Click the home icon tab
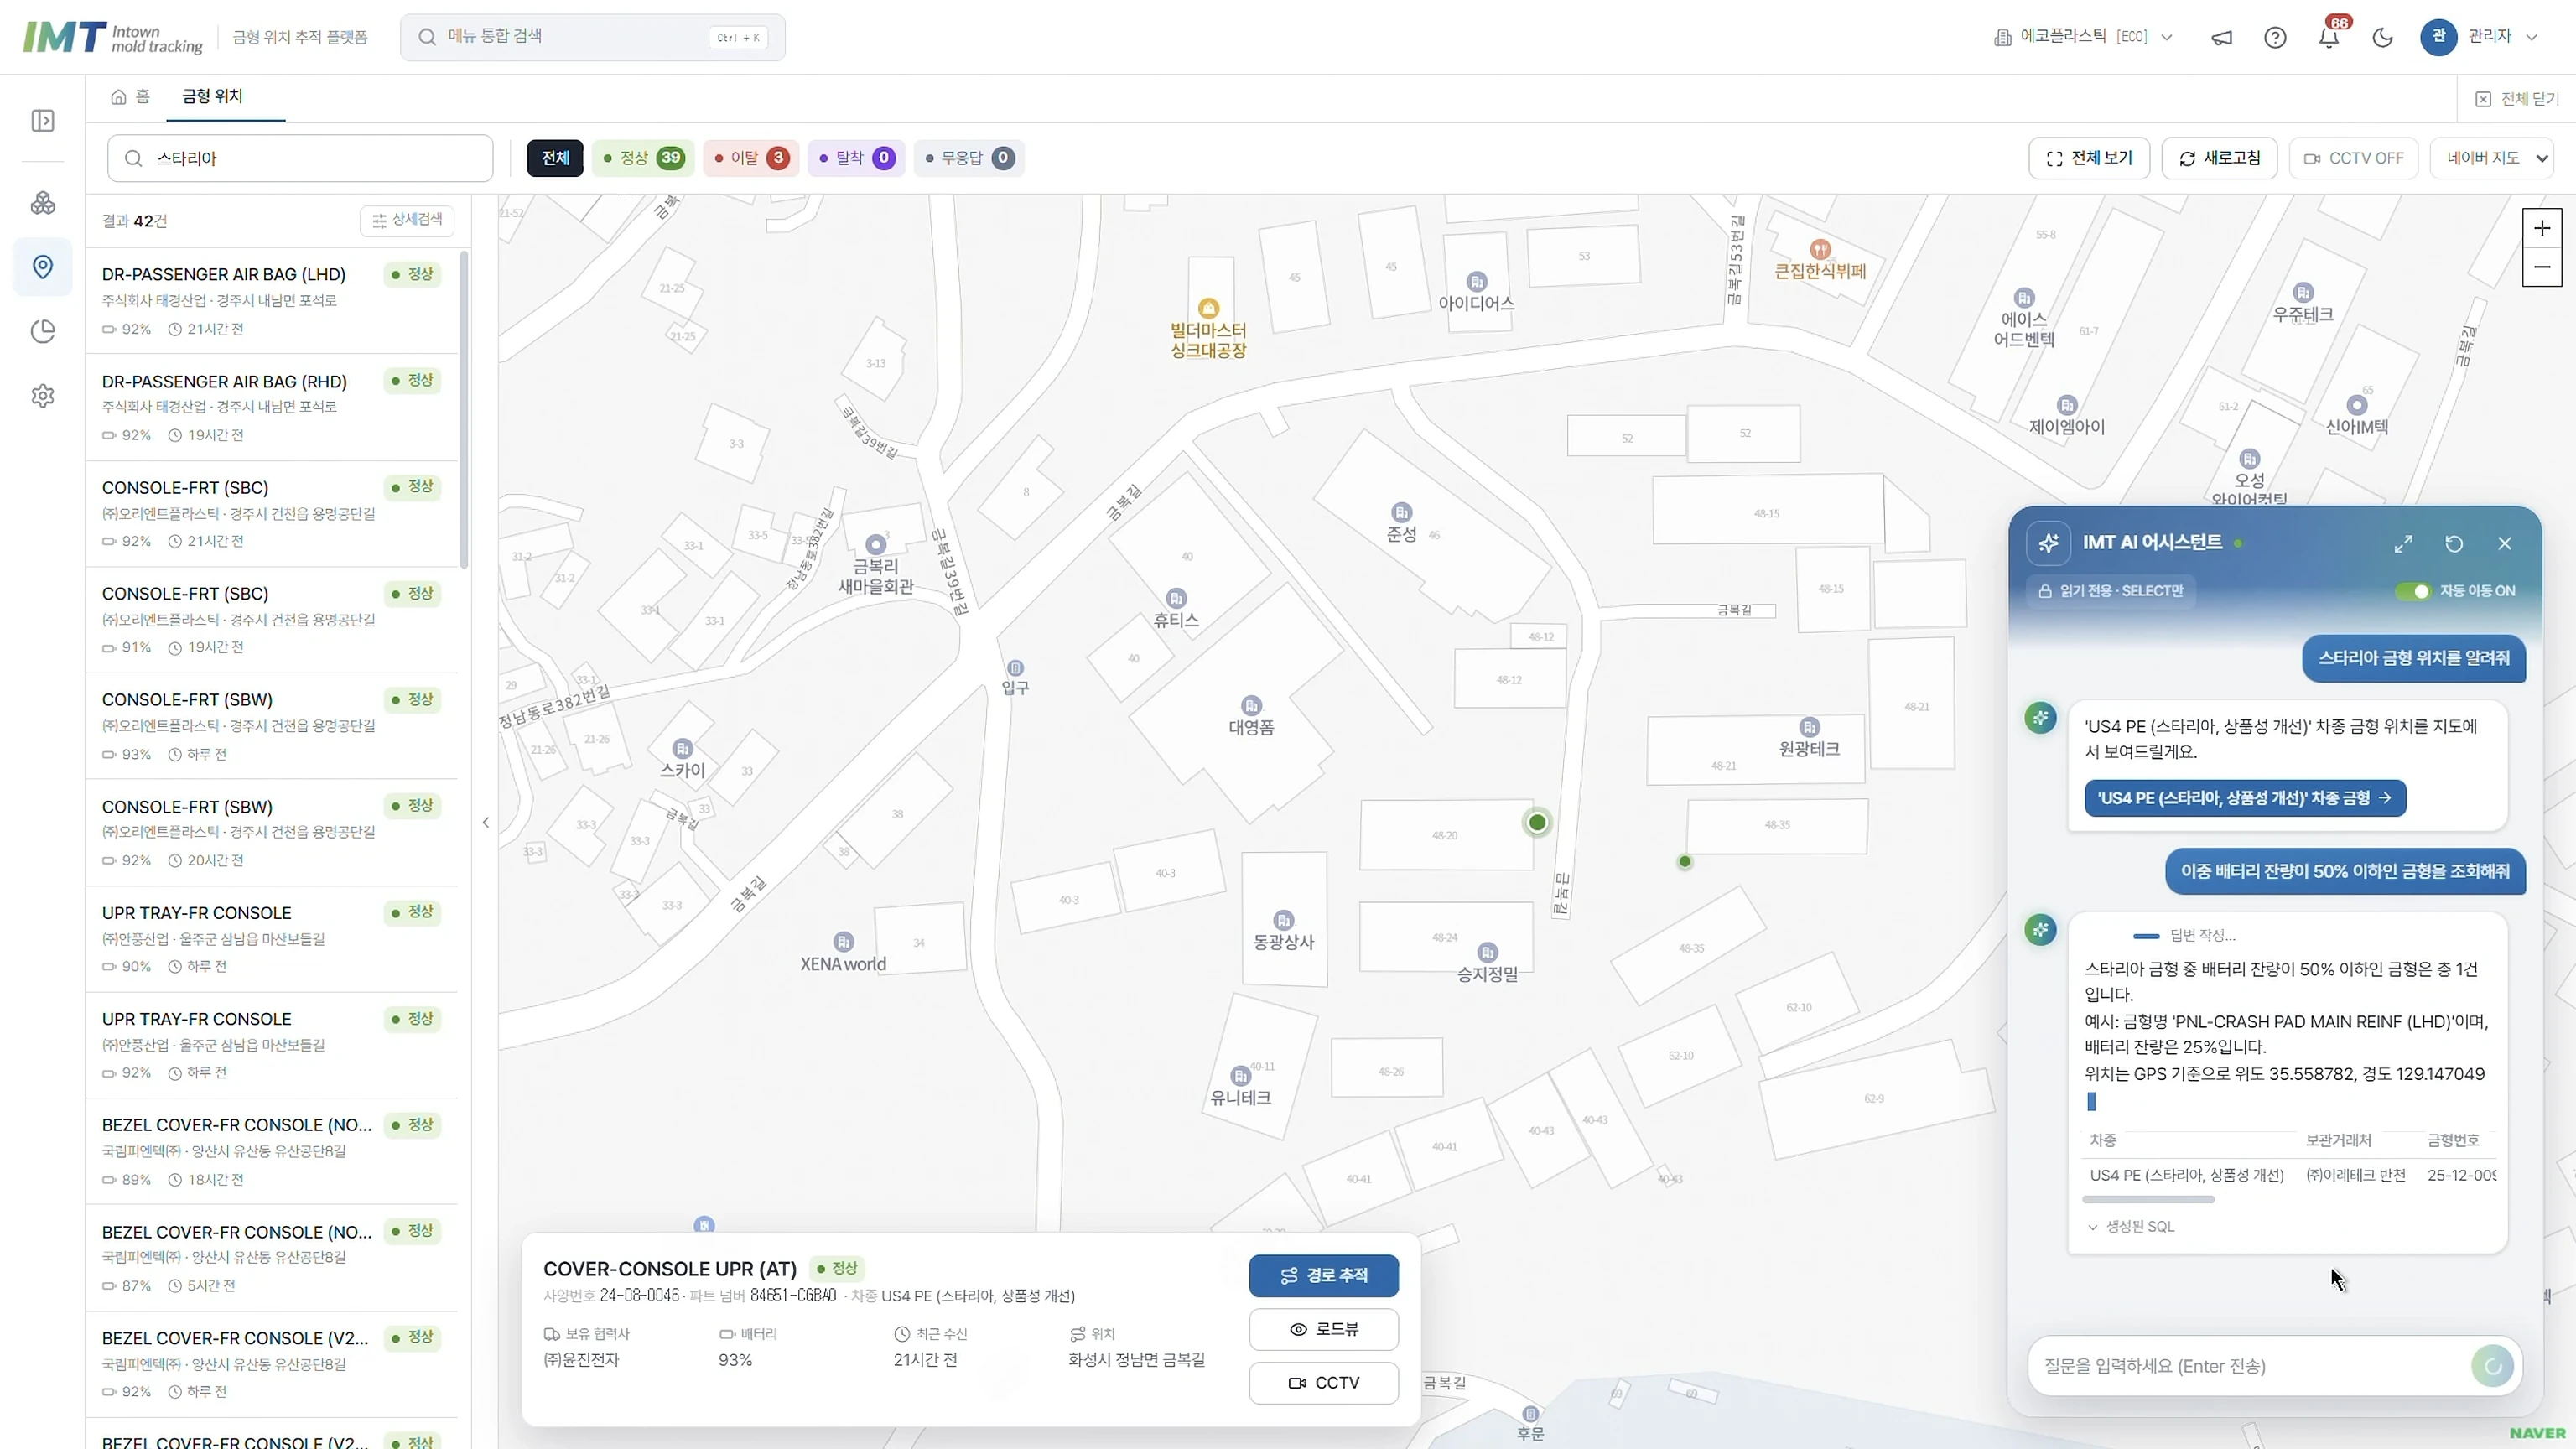The image size is (2576, 1449). click(130, 97)
